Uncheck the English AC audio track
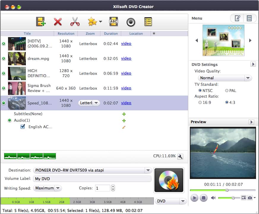The image size is (259, 214). pos(23,127)
